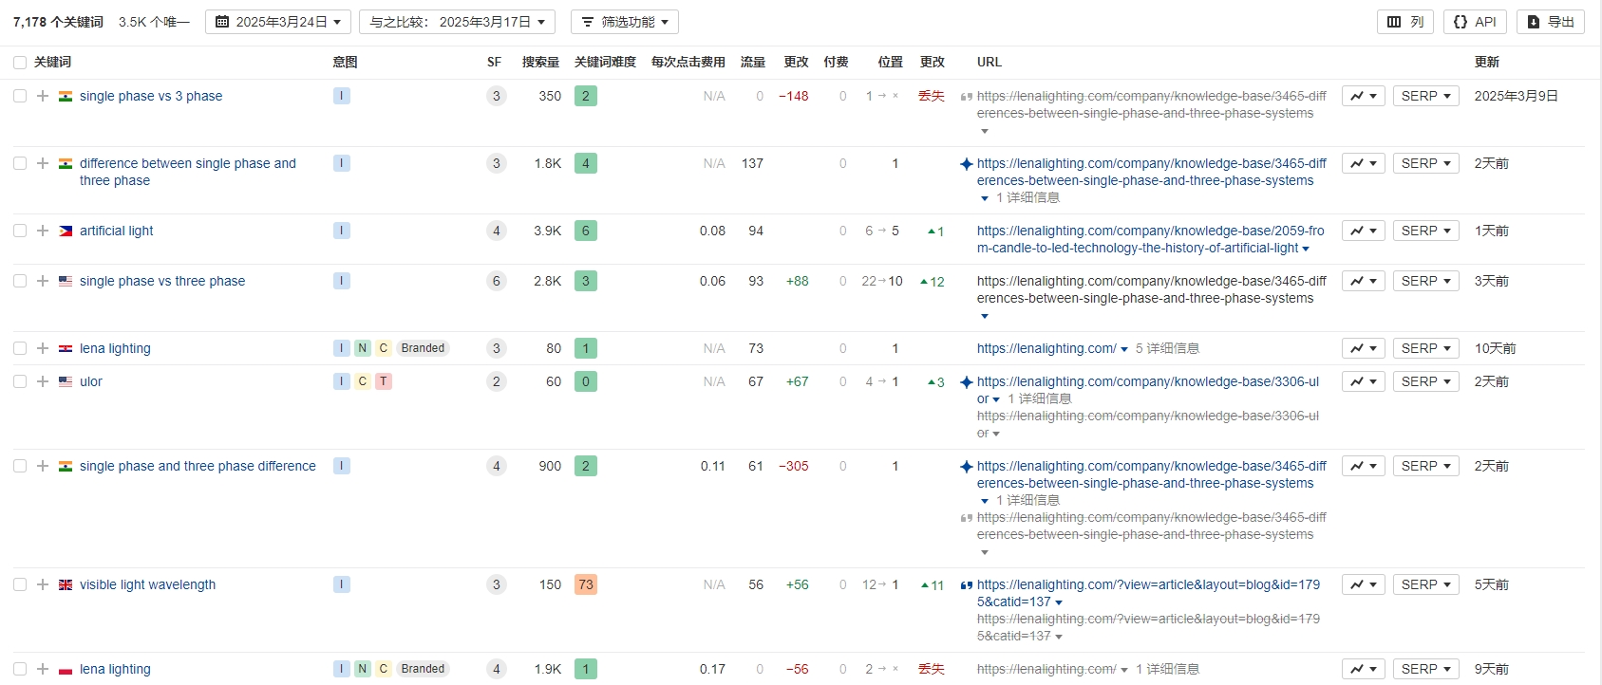Screen dimensions: 1602x685
Task: Open SERP dropdown for 'single phase vs 3 phase'
Action: (1425, 96)
